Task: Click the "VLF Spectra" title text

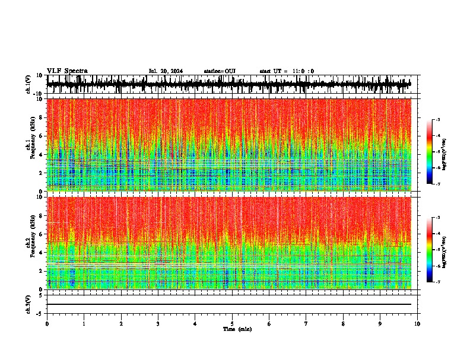Action: [x=67, y=71]
